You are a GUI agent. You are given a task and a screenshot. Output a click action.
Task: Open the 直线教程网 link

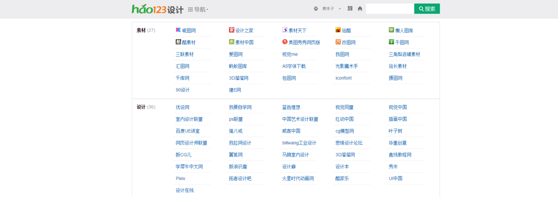400,155
